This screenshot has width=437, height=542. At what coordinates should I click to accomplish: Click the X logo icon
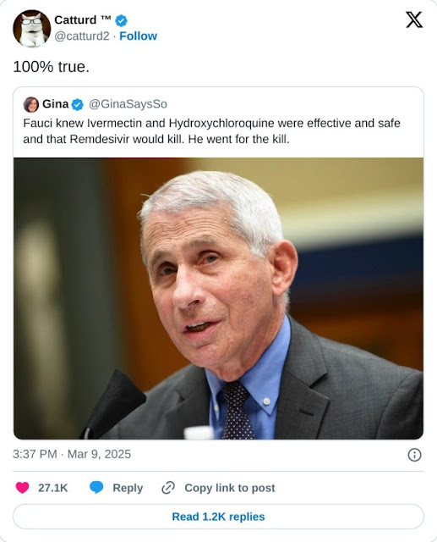click(414, 19)
